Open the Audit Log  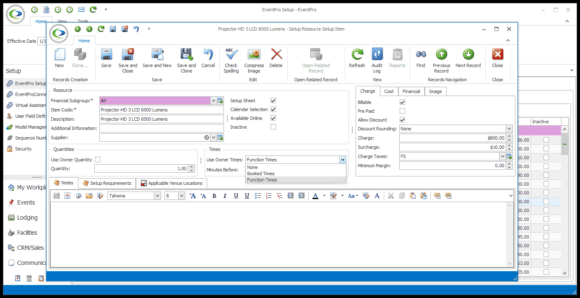pyautogui.click(x=377, y=60)
